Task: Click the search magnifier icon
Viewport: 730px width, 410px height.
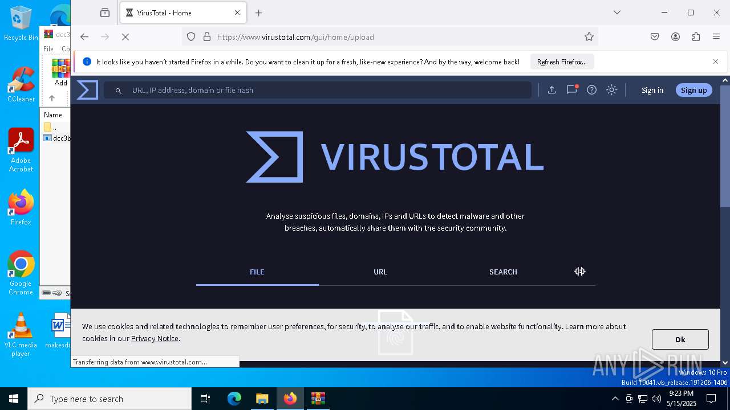Action: coord(119,91)
